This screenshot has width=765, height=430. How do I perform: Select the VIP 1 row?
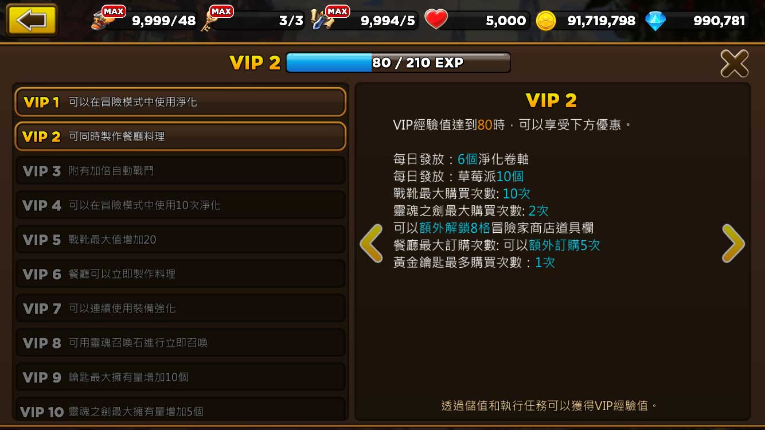pos(180,102)
